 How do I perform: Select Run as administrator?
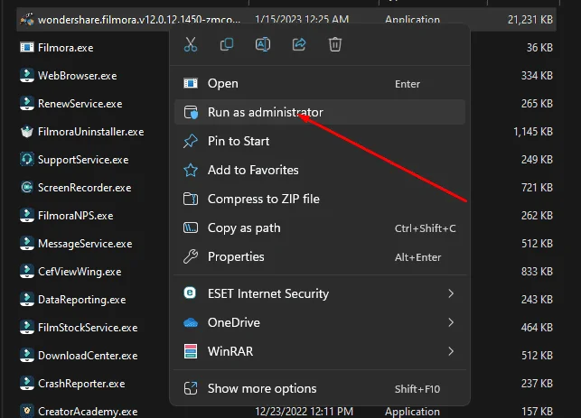[319, 112]
